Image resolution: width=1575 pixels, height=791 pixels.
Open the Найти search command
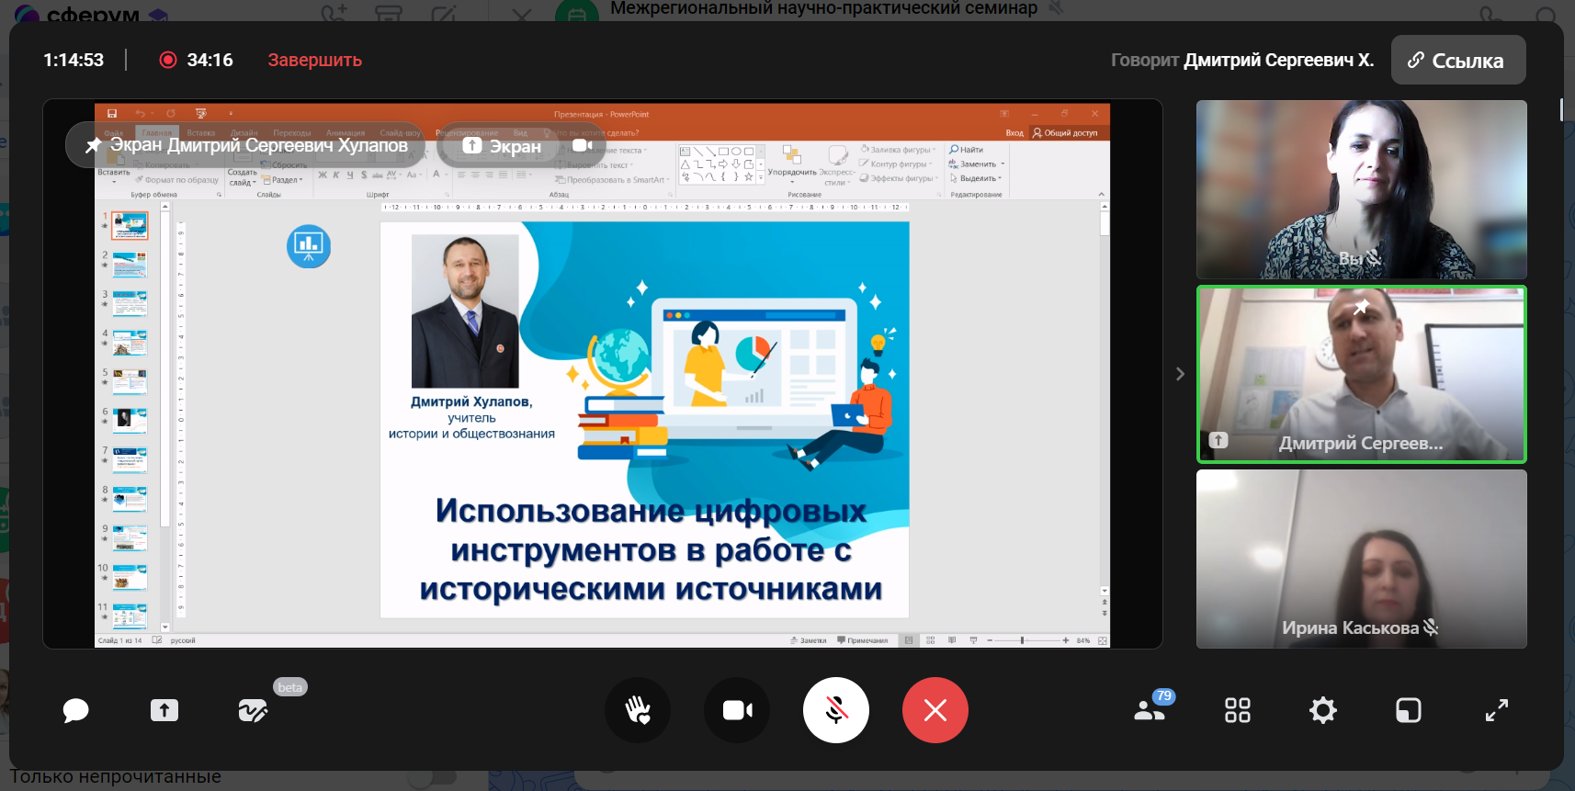967,149
